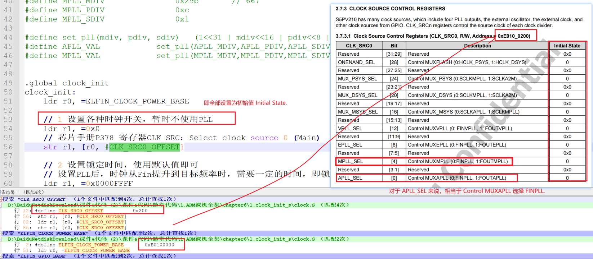Image resolution: width=593 pixels, height=259 pixels.
Task: Click the "Bit" table column header
Action: point(394,46)
